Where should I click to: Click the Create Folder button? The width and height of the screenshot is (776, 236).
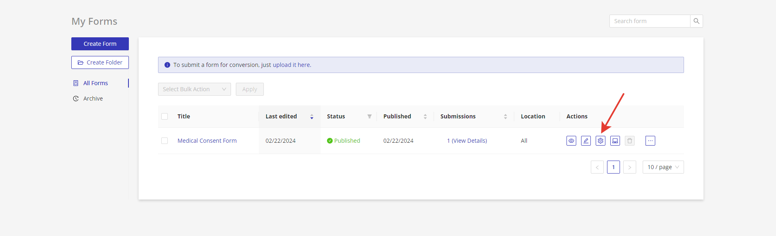click(100, 62)
